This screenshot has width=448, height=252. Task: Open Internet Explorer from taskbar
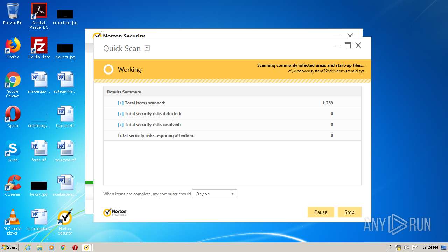pyautogui.click(x=28, y=247)
